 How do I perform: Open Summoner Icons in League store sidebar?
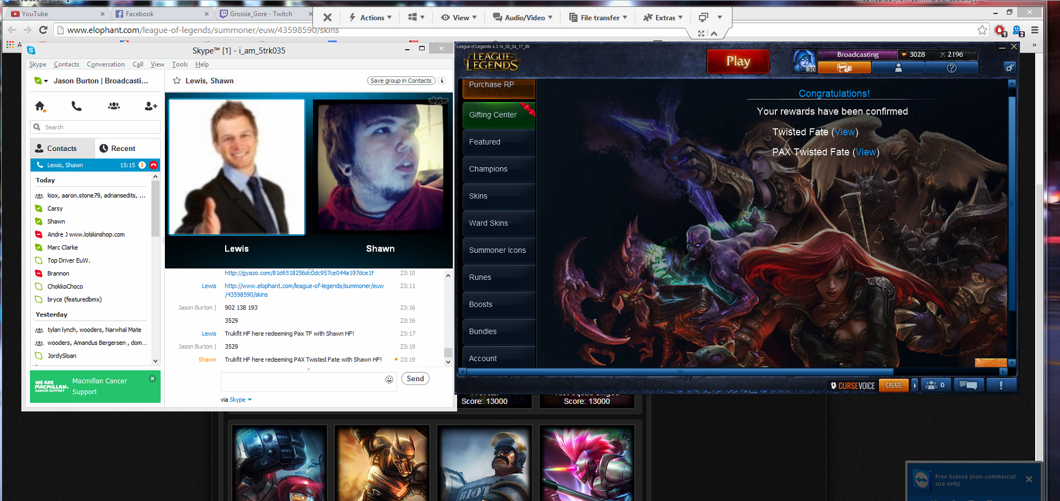[499, 250]
